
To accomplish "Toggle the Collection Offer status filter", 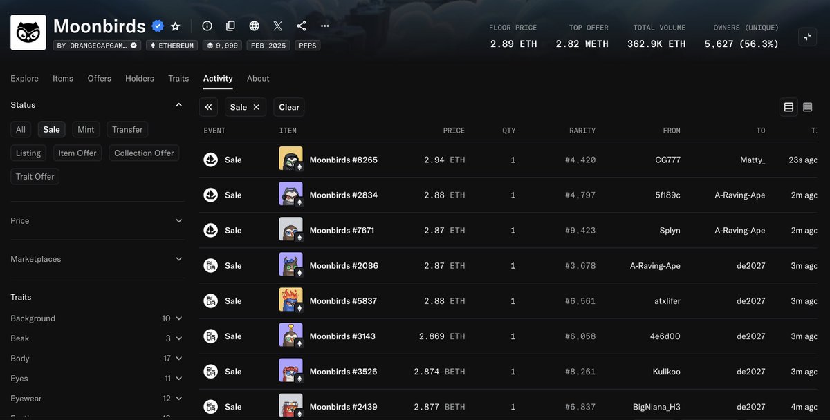I will (144, 153).
